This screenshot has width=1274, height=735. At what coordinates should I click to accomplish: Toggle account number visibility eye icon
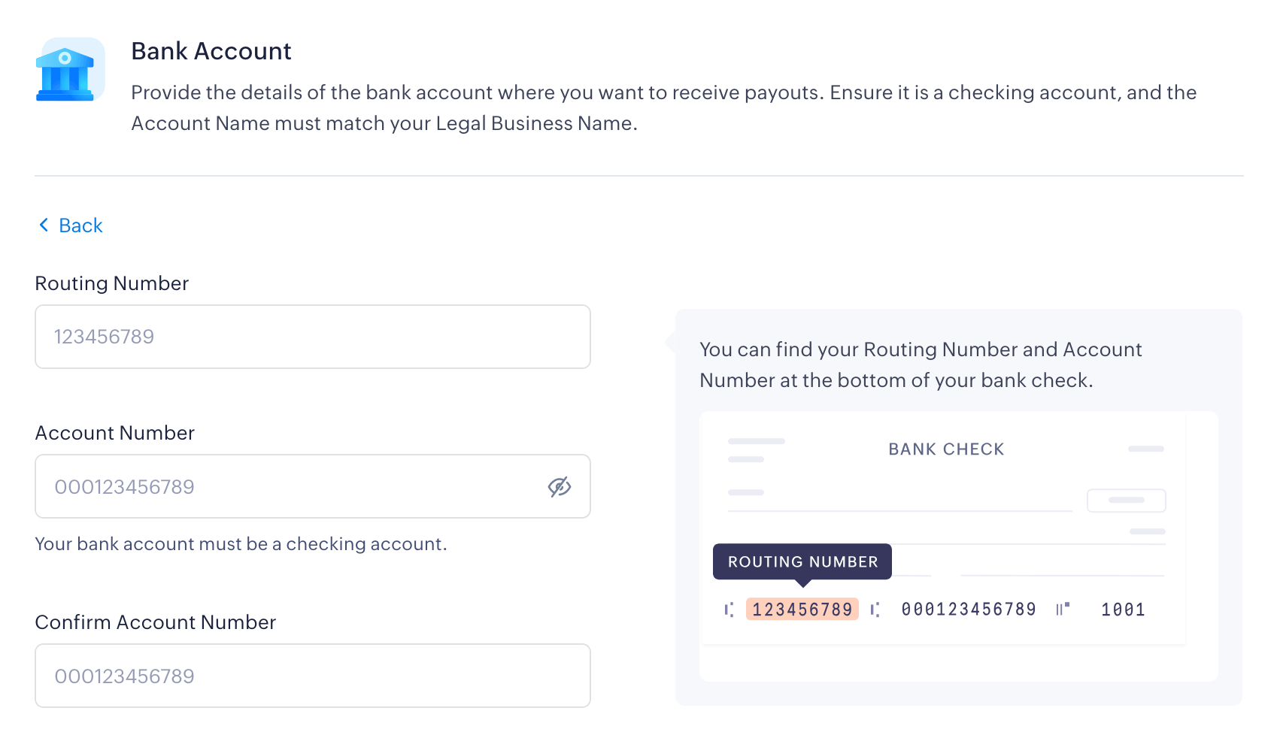pos(559,487)
